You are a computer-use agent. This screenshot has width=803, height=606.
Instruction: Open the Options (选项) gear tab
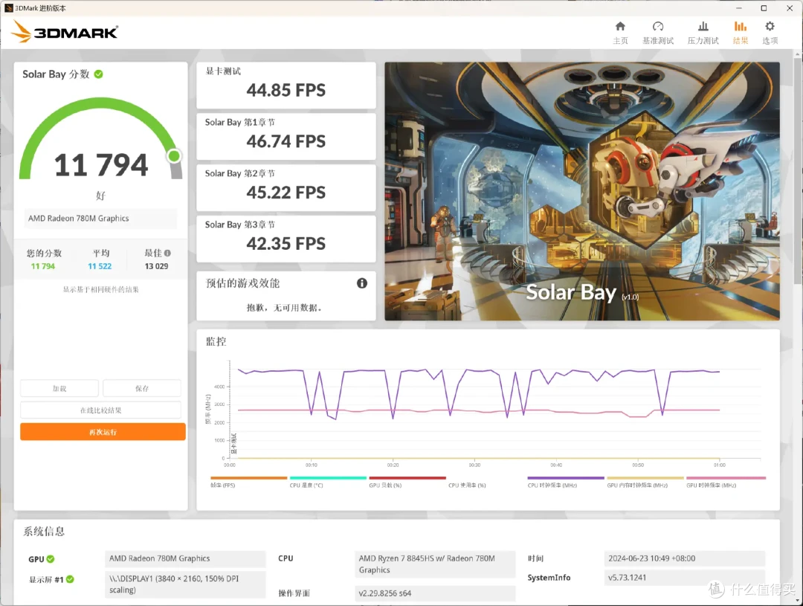point(770,33)
